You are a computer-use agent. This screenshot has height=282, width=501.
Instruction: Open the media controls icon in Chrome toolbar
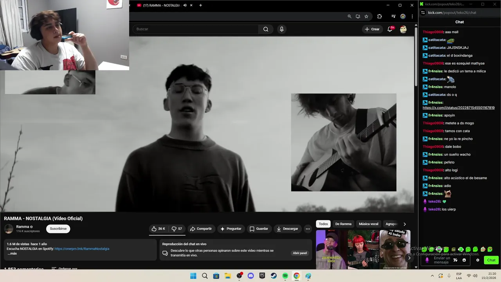click(x=393, y=16)
